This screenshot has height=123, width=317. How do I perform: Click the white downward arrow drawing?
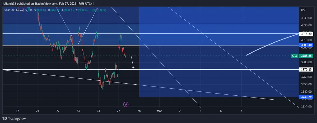pyautogui.click(x=132, y=62)
